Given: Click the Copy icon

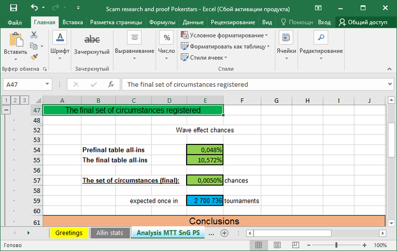Looking at the screenshot, I should tap(33, 46).
